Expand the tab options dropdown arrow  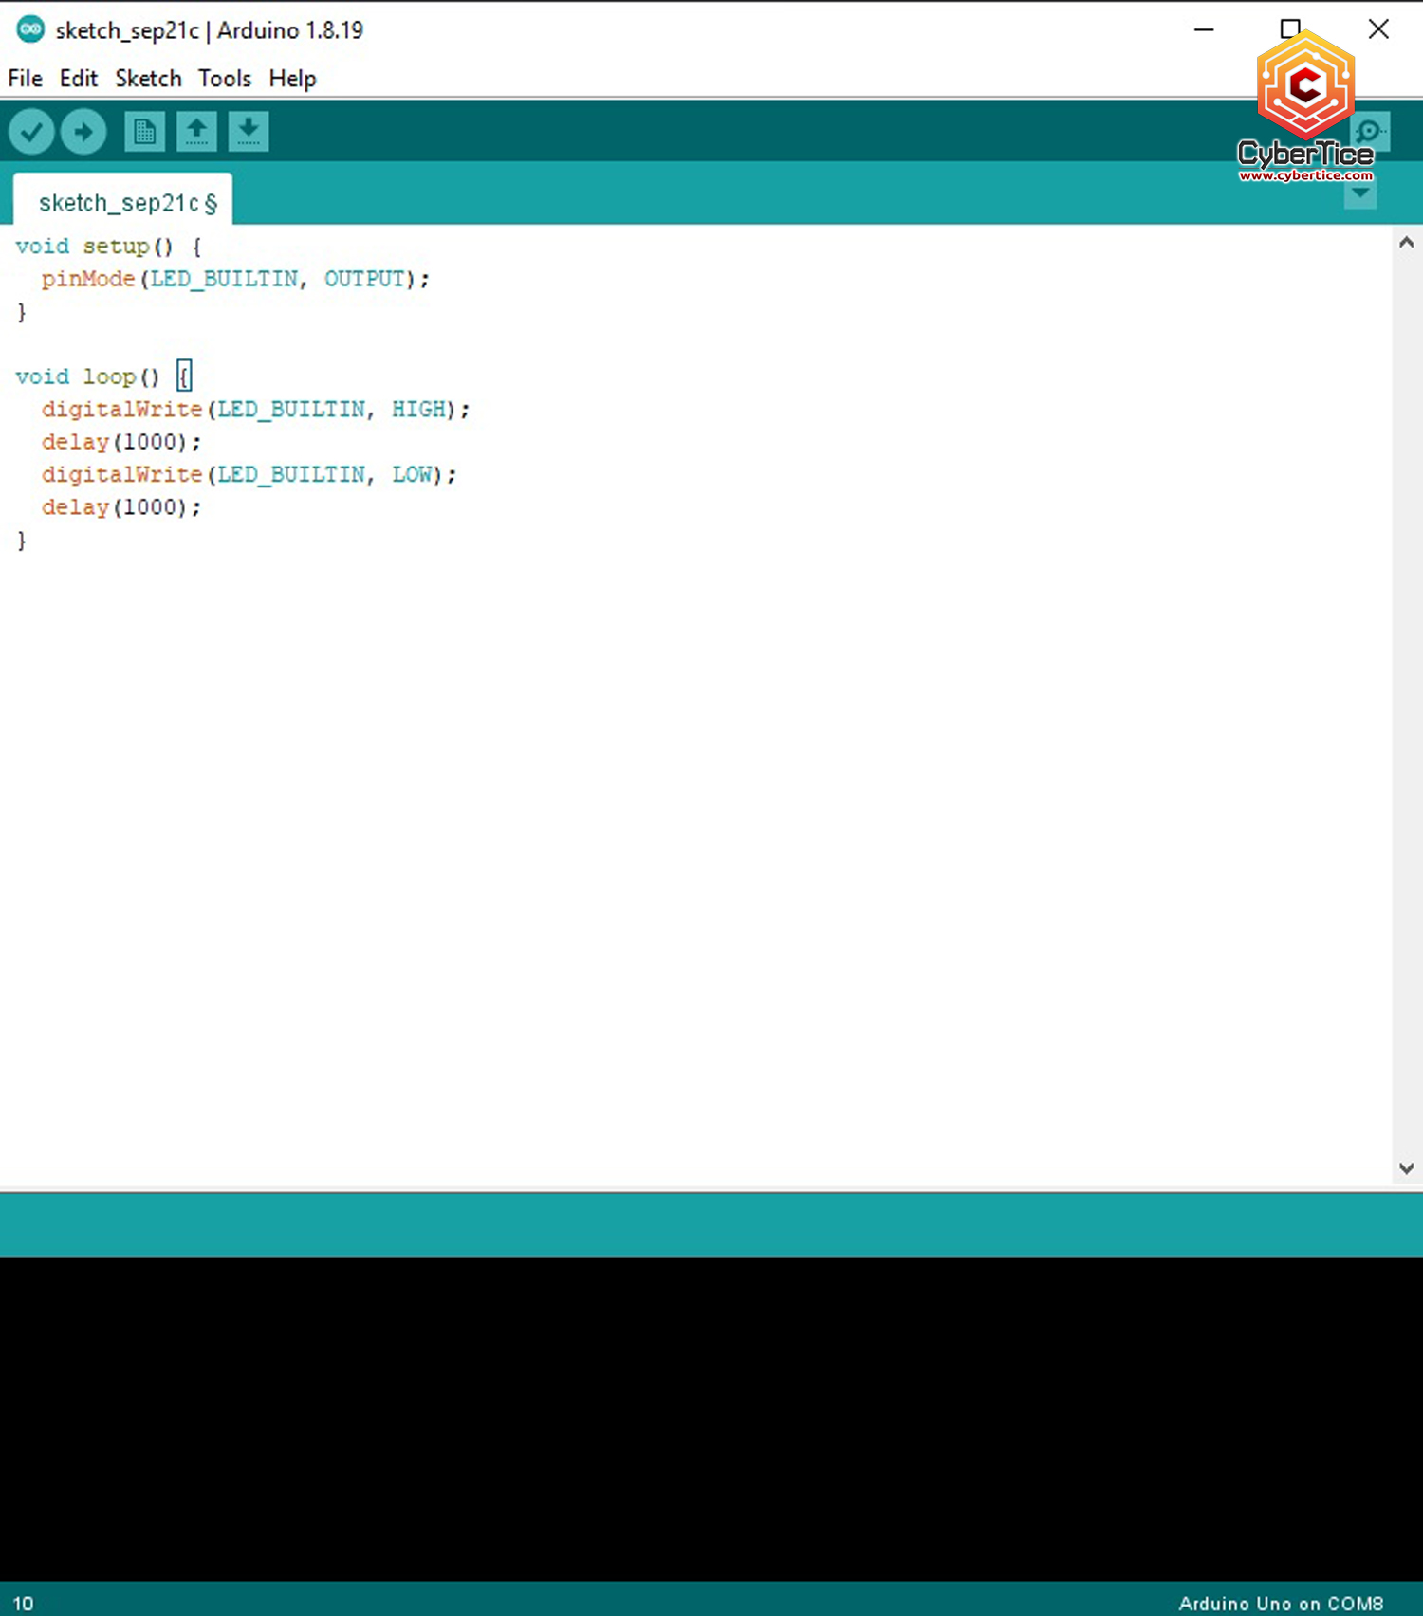(x=1360, y=194)
